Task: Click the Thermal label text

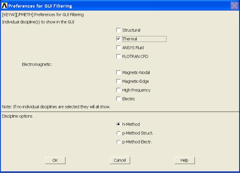Action: (129, 39)
